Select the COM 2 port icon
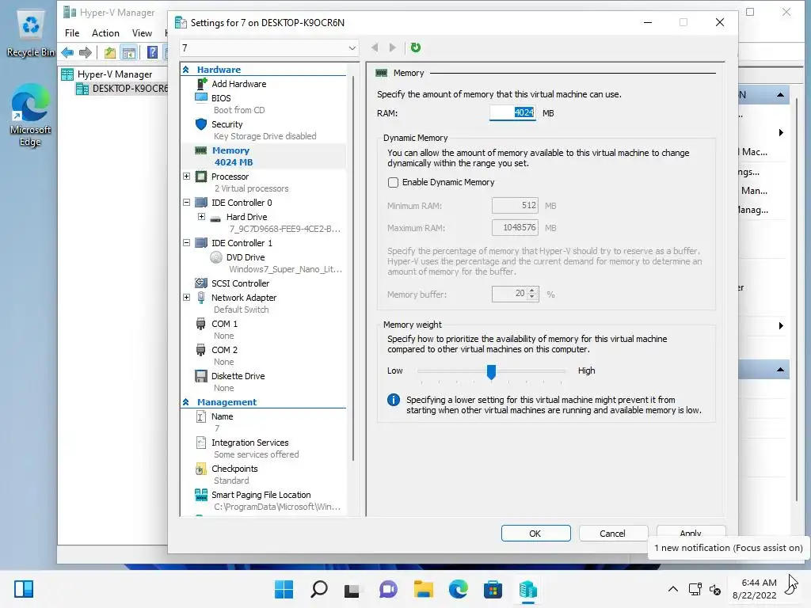The height and width of the screenshot is (608, 811). (x=200, y=351)
